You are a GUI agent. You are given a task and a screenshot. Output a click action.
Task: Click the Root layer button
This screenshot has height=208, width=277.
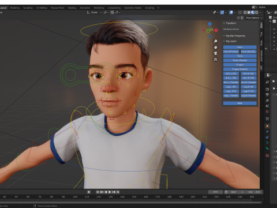click(x=240, y=103)
